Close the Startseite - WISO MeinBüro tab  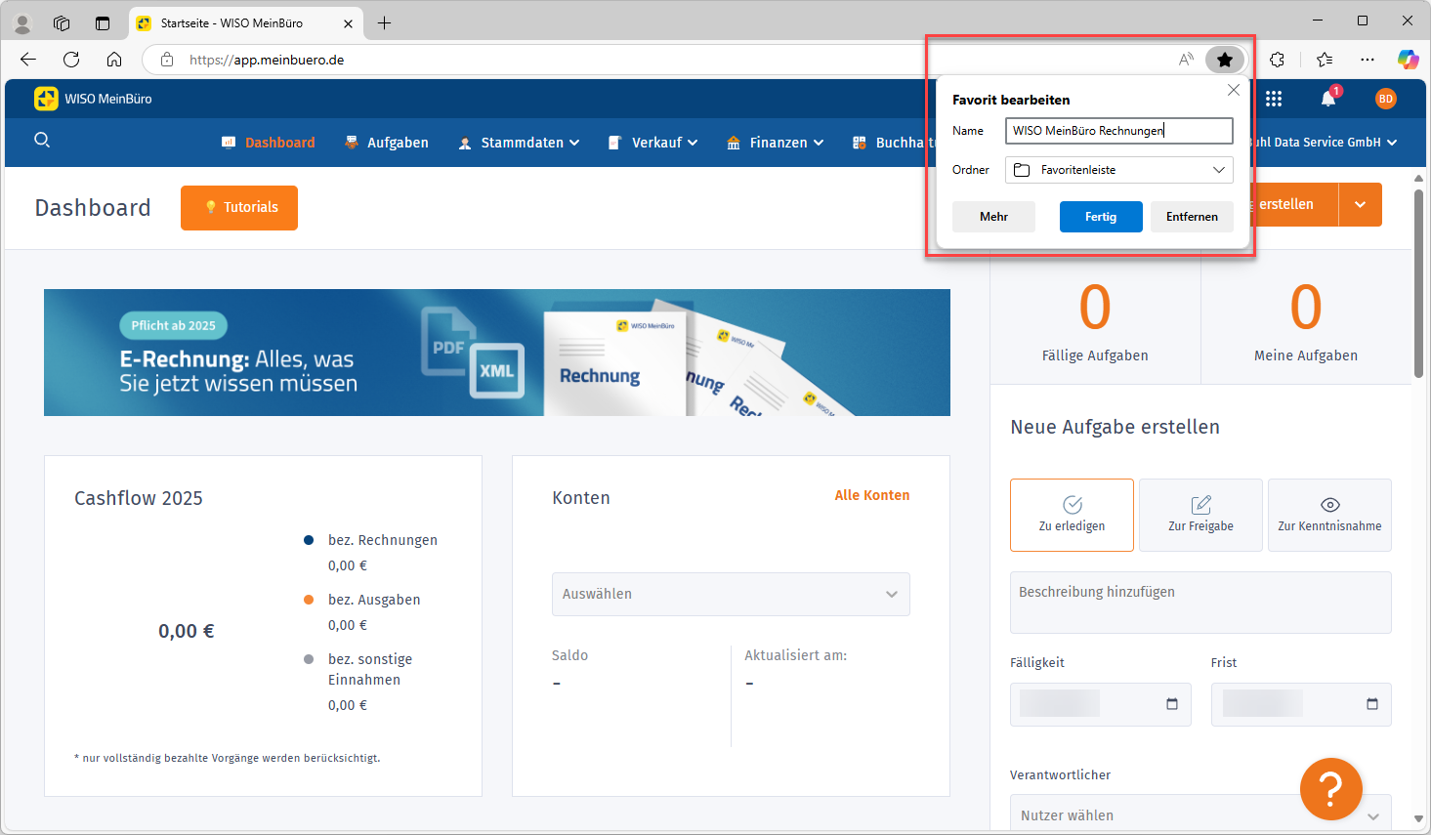click(348, 23)
